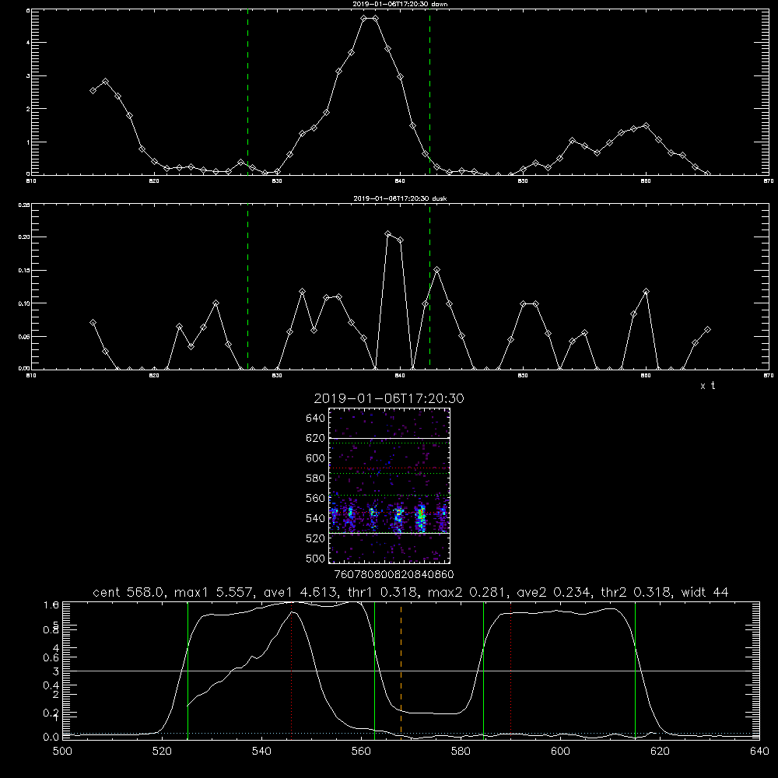Image resolution: width=778 pixels, height=778 pixels.
Task: Click the '540' tick label on bottom plot x-axis
Action: (261, 752)
